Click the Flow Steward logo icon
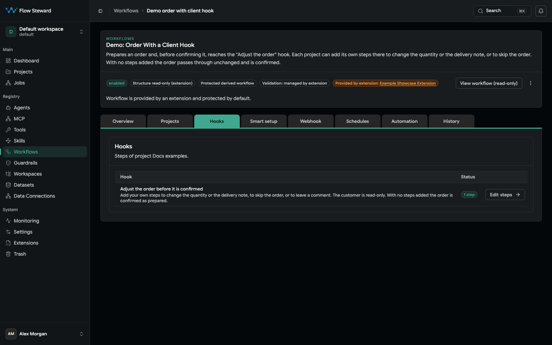The width and height of the screenshot is (552, 345). (x=11, y=10)
